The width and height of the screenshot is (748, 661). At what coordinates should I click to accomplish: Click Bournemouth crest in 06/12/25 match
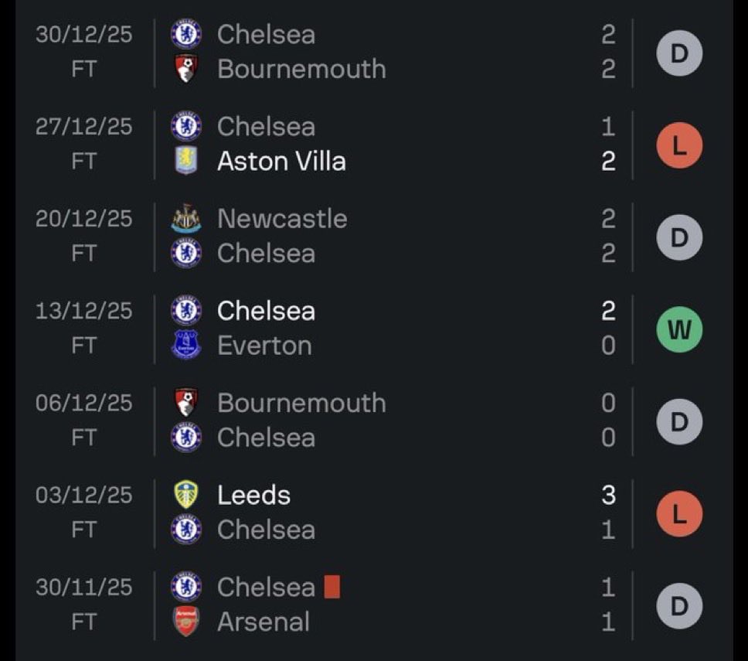pos(185,403)
